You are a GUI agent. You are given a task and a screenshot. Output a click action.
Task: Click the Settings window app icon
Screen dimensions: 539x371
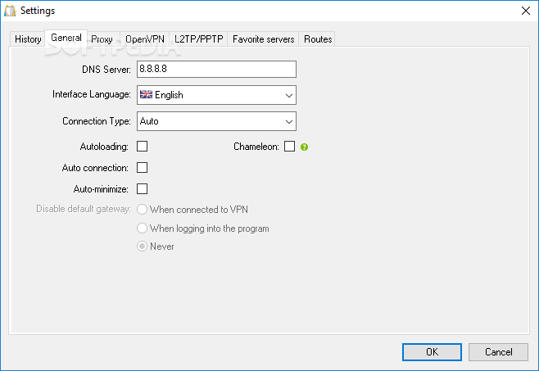pyautogui.click(x=10, y=11)
